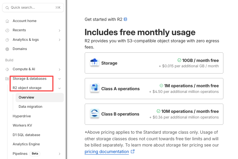Select Storage & databases

(30, 79)
